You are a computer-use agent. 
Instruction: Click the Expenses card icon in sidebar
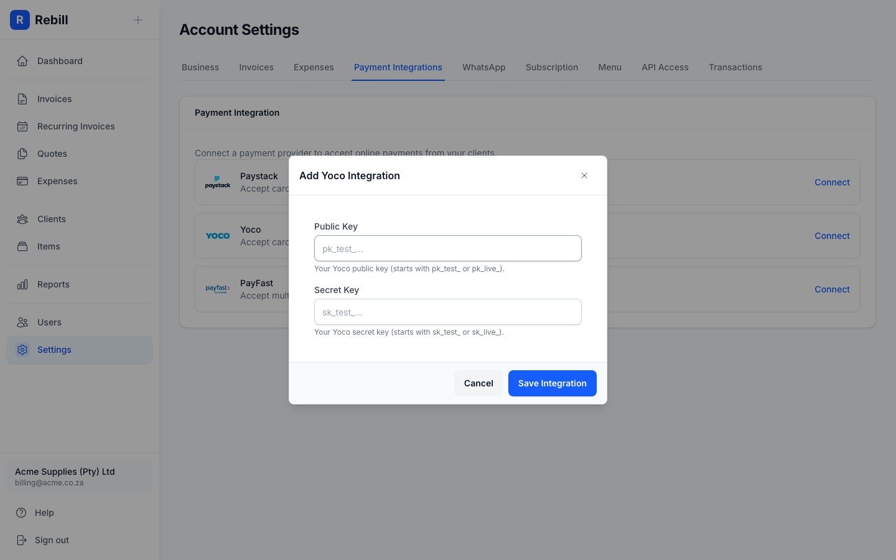point(22,181)
